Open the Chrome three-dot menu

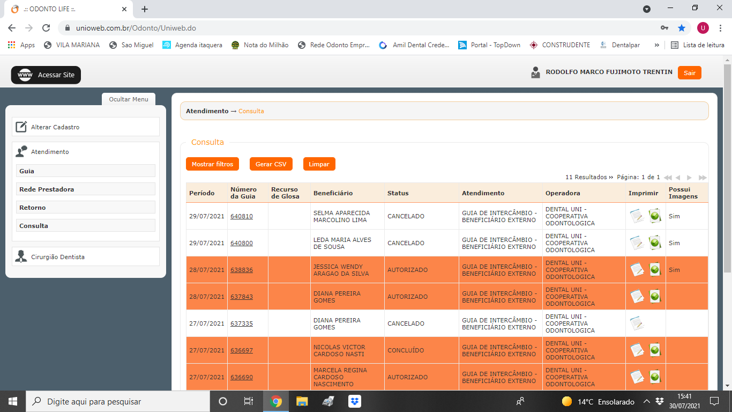721,28
